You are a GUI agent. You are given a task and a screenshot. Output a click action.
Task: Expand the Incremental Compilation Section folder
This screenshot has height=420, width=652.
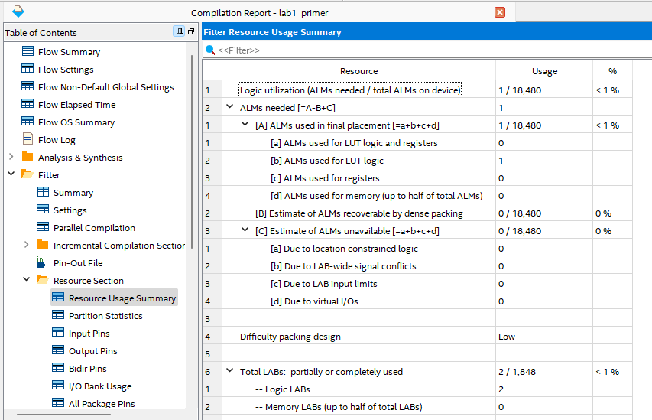[27, 244]
